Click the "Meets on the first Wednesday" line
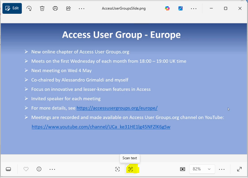Screen dimensions: 248x178 [x=109, y=61]
